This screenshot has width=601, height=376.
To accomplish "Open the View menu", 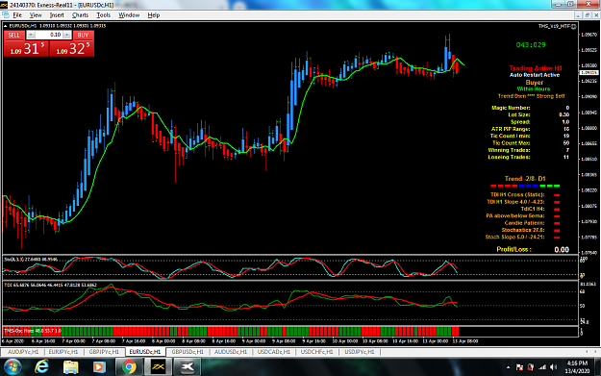I will (x=36, y=15).
